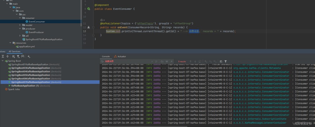Clear the console search text

(152, 61)
